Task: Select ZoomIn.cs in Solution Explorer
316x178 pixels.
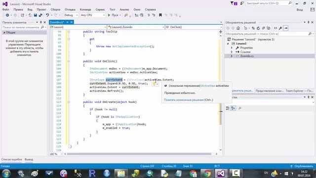Action: [x=247, y=56]
